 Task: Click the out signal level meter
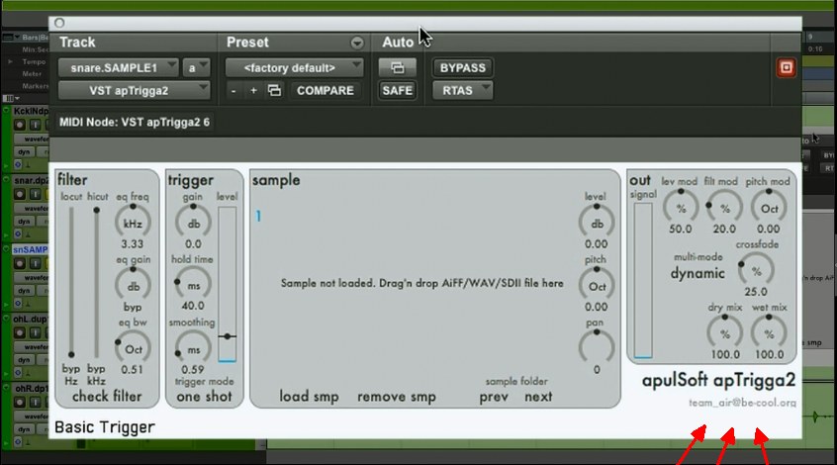point(643,280)
